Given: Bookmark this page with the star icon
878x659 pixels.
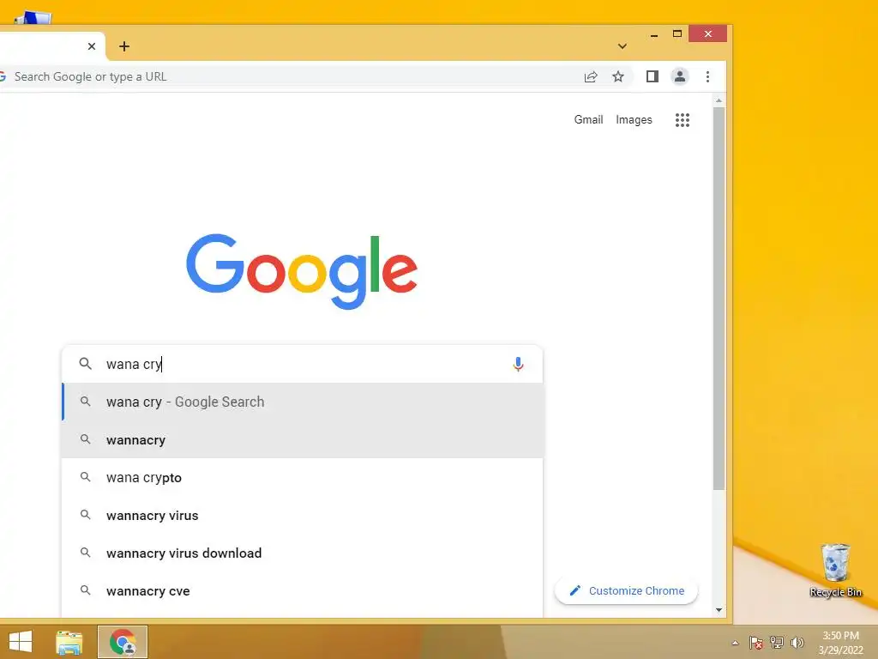Looking at the screenshot, I should tap(617, 76).
